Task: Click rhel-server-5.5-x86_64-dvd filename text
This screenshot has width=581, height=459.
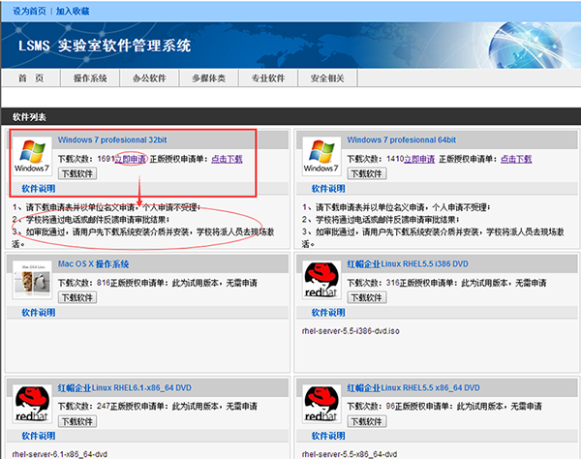Action: tap(350, 454)
